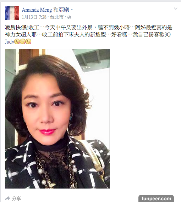Click the 1月13日 7:28 timestamp
181x202 pixels.
[34, 17]
